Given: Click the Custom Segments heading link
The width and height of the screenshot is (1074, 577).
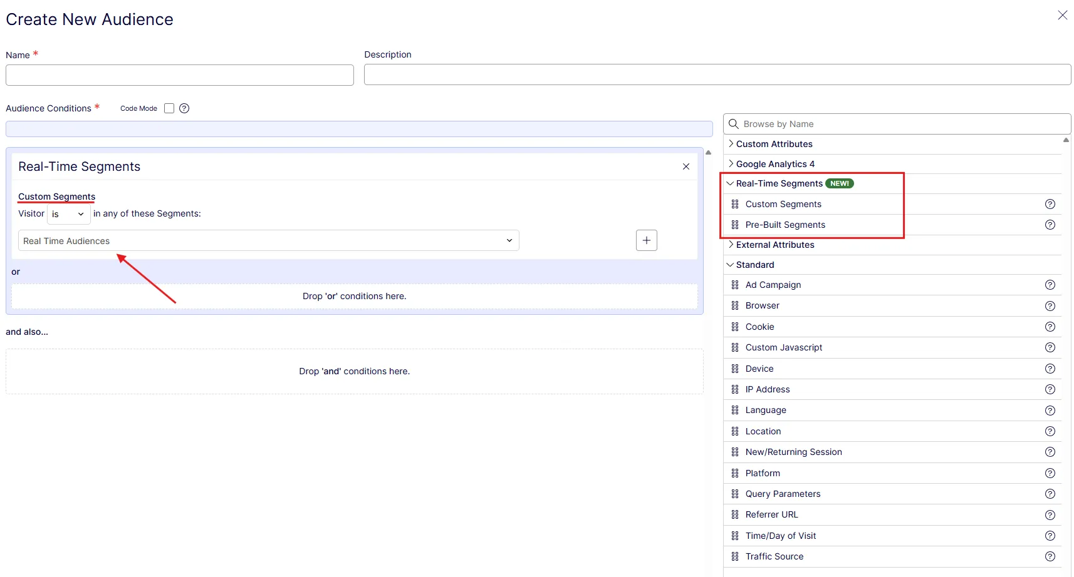Looking at the screenshot, I should pyautogui.click(x=56, y=197).
